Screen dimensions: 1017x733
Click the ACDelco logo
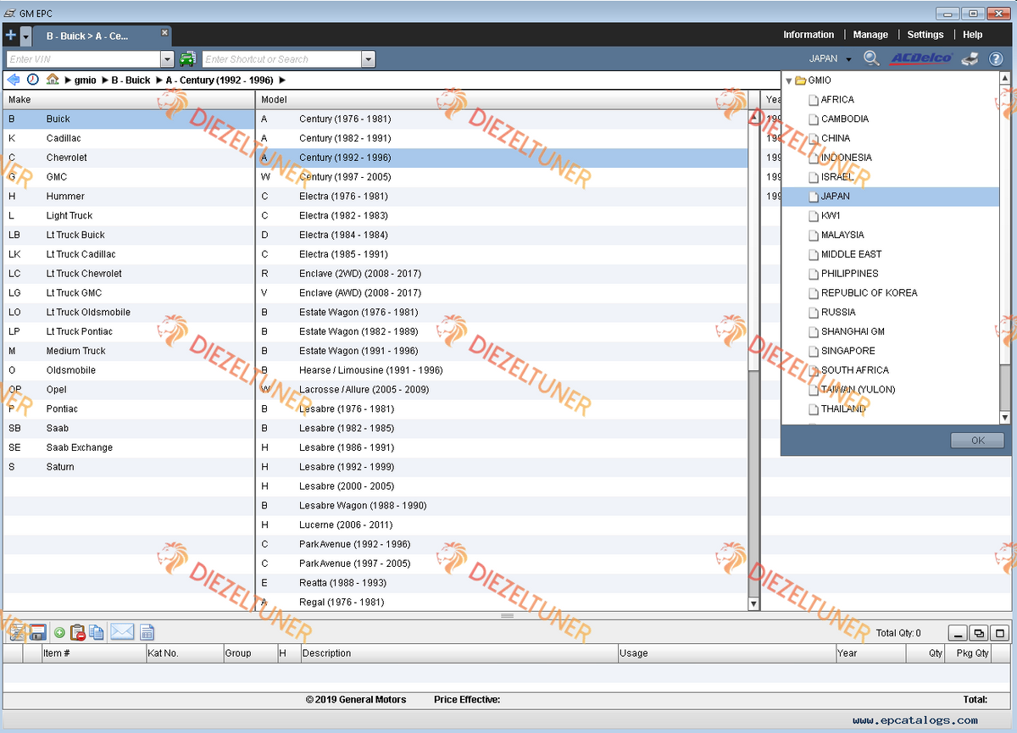point(921,58)
